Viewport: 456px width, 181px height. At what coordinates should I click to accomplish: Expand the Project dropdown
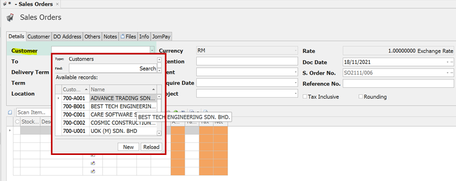click(296, 94)
